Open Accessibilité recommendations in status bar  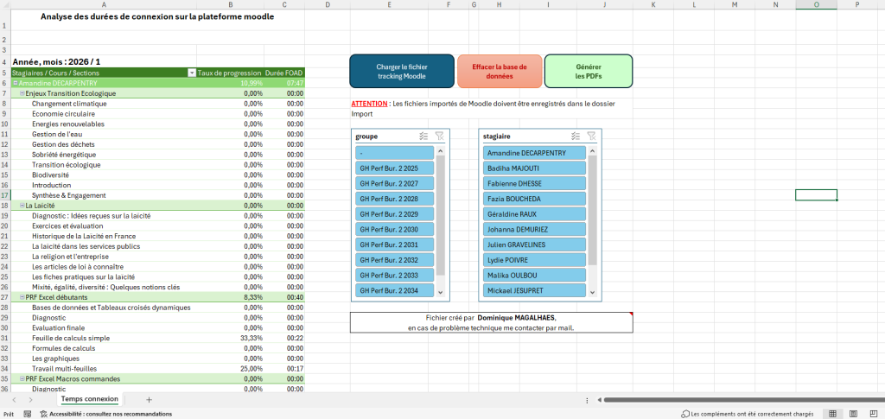pos(105,414)
